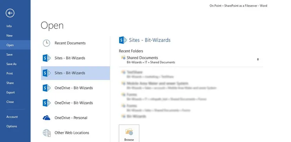Click the large SharePoint logo beside header
291x142 pixels.
coord(123,40)
